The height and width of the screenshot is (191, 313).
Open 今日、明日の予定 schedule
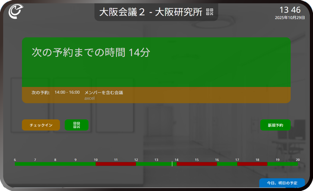tap(282, 183)
